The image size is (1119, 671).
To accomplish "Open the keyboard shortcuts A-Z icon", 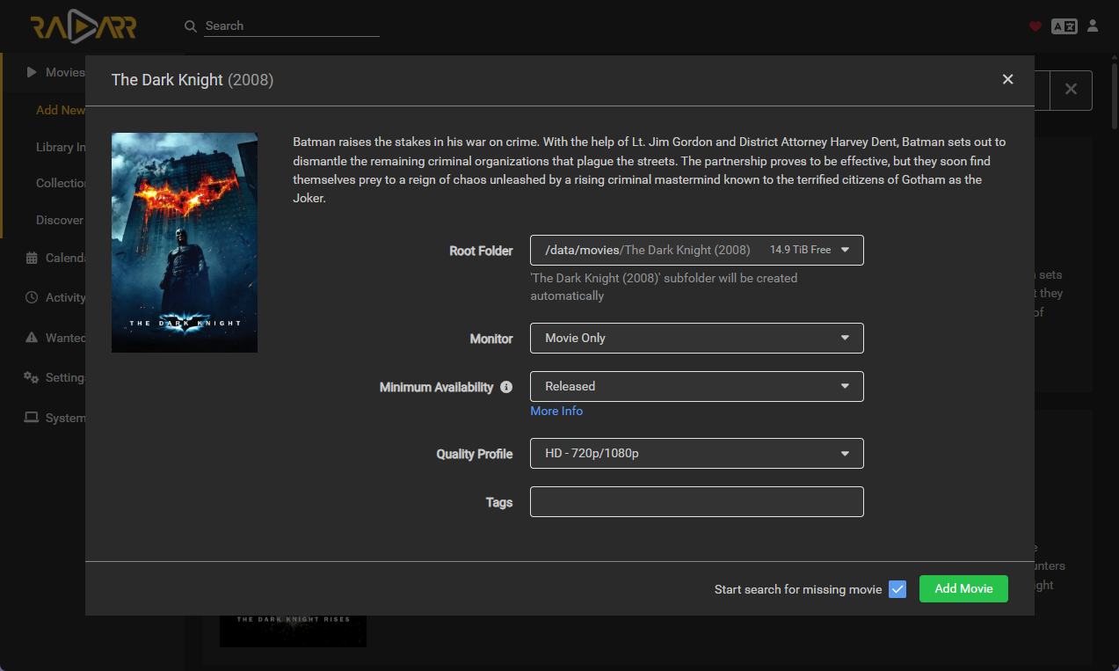I will pyautogui.click(x=1064, y=26).
